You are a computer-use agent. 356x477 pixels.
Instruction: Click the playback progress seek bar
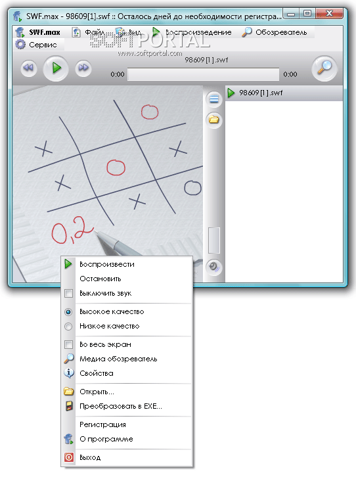(203, 74)
